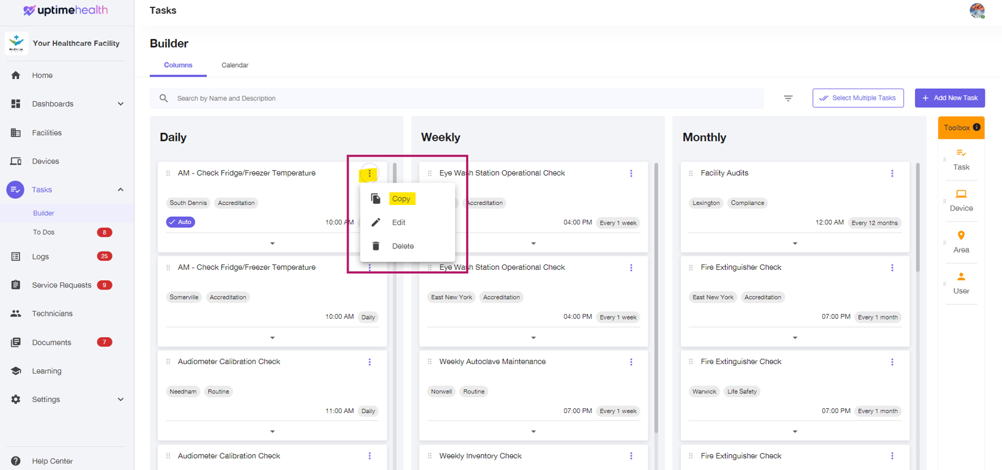
Task: Click the user avatar in the top corner
Action: click(x=977, y=10)
